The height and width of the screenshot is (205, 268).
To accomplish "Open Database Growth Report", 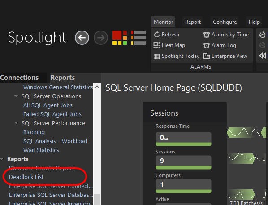I will [41, 168].
